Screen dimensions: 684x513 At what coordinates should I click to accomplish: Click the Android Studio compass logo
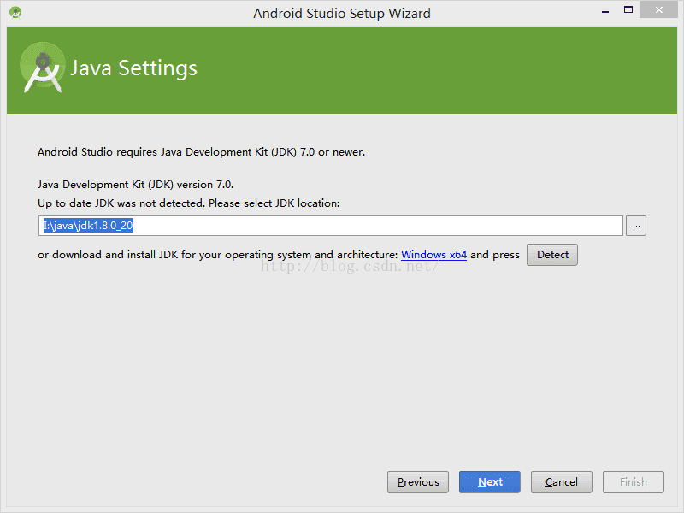42,68
